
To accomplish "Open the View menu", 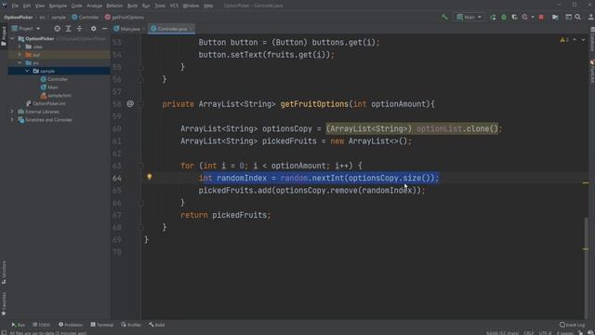I will pyautogui.click(x=40, y=6).
